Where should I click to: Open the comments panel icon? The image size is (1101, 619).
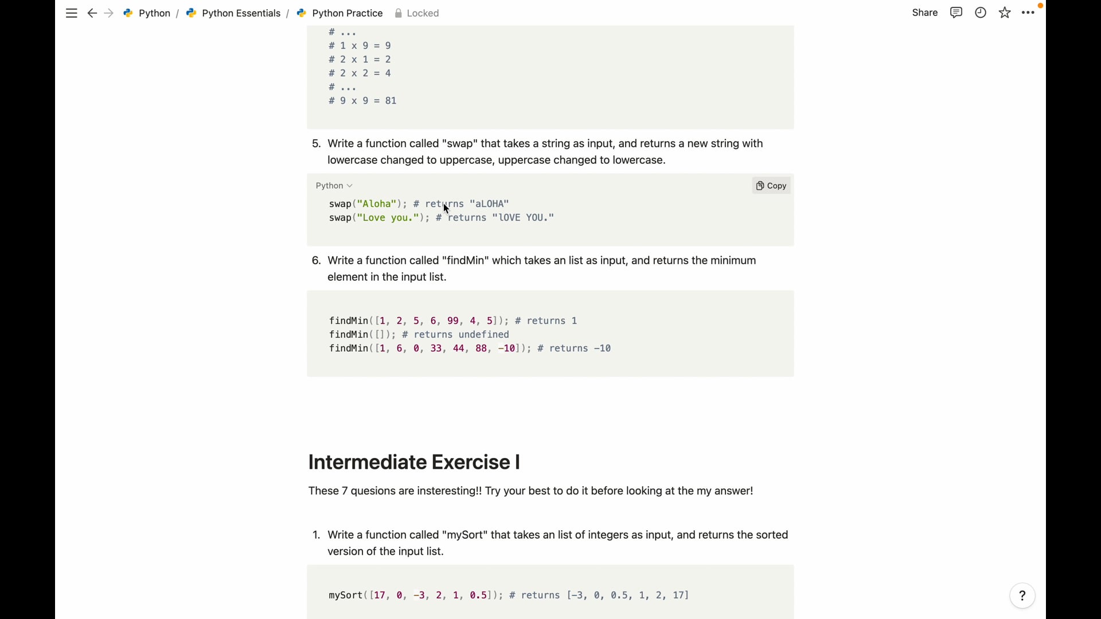pyautogui.click(x=956, y=13)
